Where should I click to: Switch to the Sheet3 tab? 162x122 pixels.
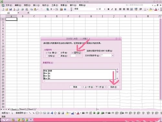coord(31,109)
